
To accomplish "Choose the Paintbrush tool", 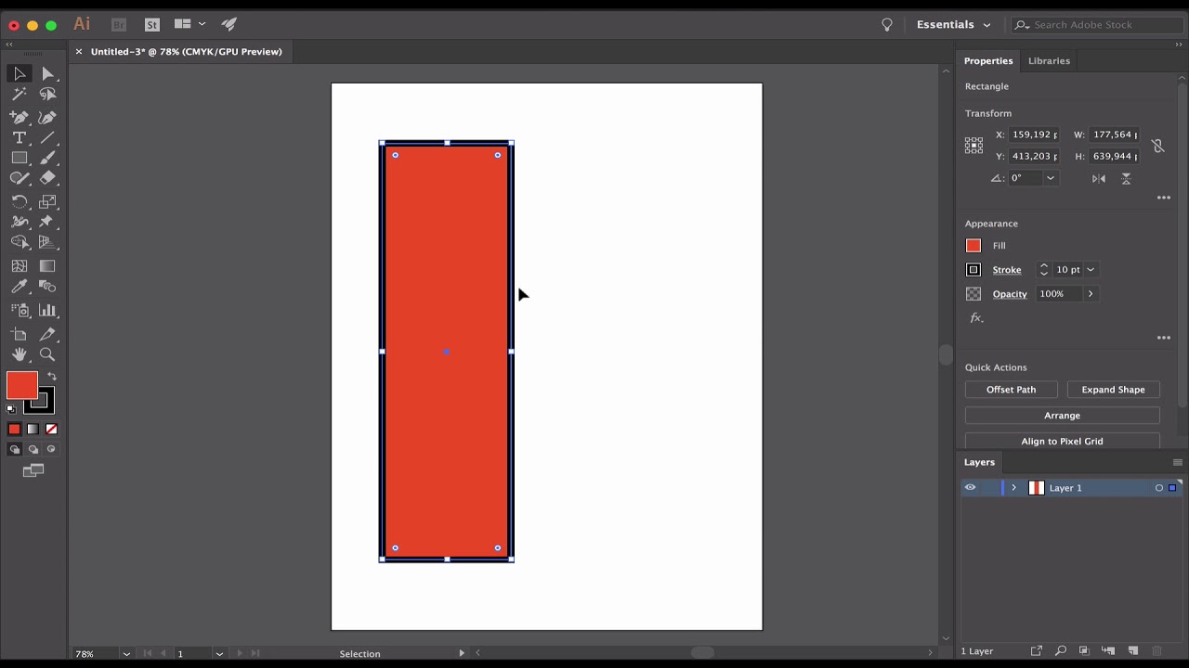I will coord(47,159).
